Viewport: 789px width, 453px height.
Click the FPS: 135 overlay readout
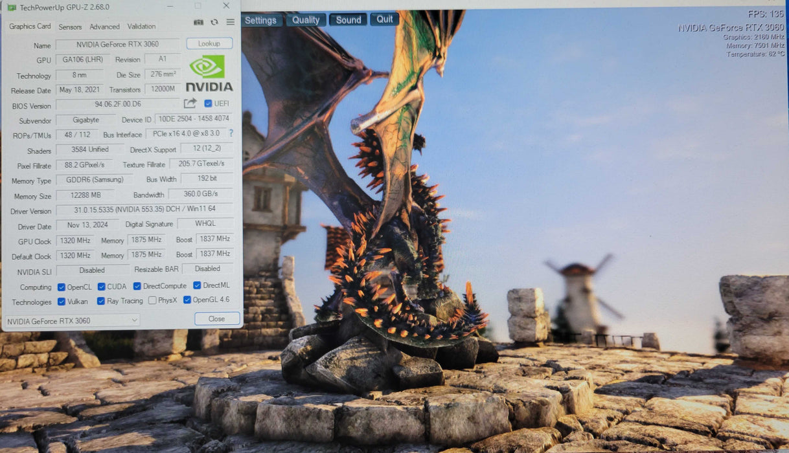[x=766, y=14]
